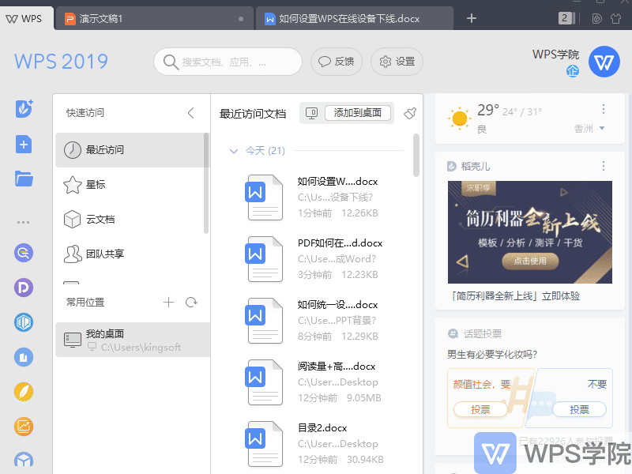Click 添加到桌面 button
The image size is (632, 474).
coord(358,113)
